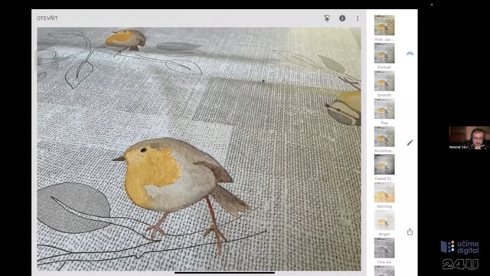Tap the Export share icon

[x=410, y=232]
